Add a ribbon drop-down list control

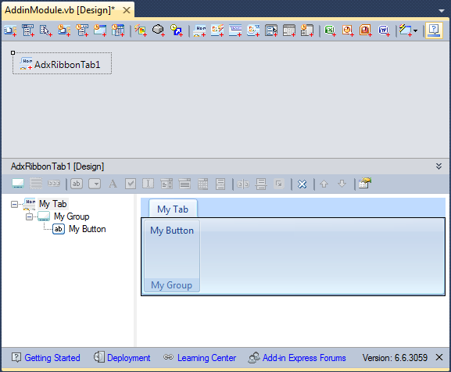(x=184, y=184)
